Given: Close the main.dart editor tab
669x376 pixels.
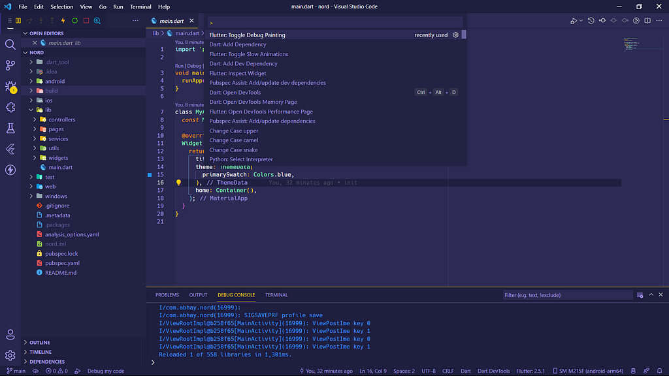Looking at the screenshot, I should 191,20.
